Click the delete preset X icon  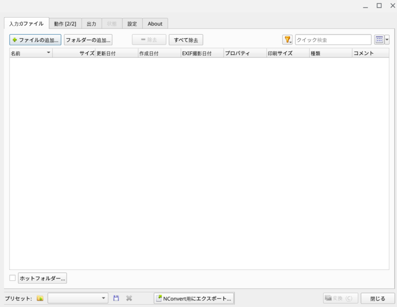coord(129,298)
